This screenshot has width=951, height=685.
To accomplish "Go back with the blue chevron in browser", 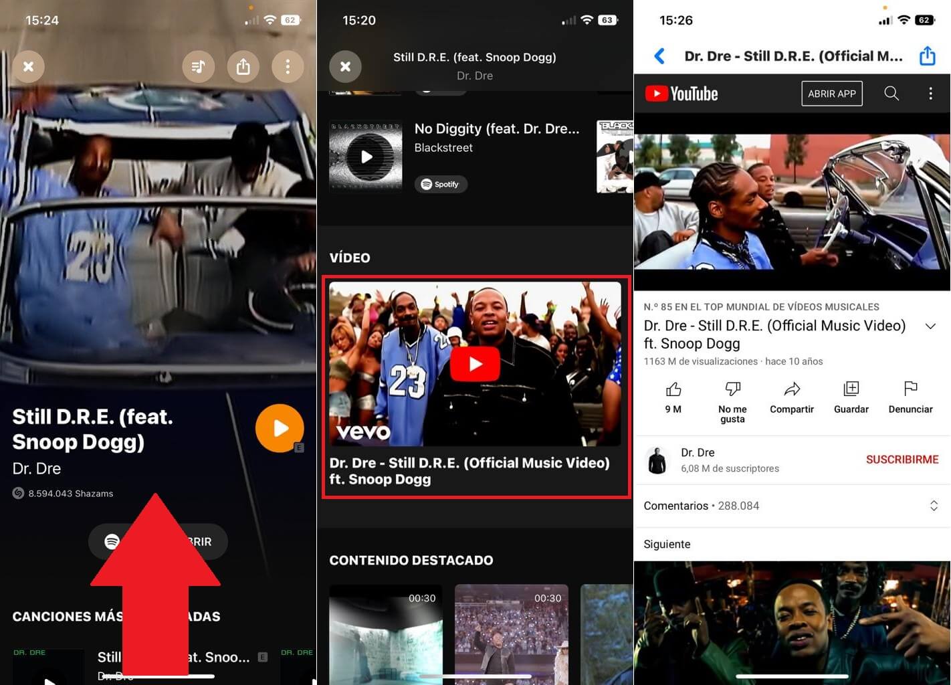I will 659,56.
